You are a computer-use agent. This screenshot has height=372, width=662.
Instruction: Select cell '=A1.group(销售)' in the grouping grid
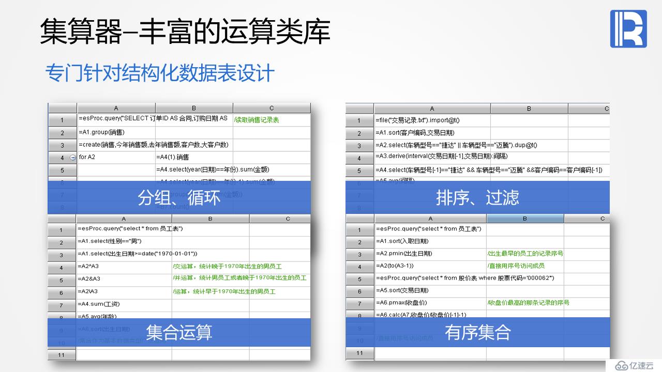[x=116, y=132]
